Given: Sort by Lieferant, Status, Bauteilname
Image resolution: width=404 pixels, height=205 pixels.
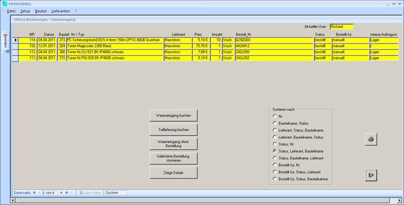Looking at the screenshot, I should point(275,130).
